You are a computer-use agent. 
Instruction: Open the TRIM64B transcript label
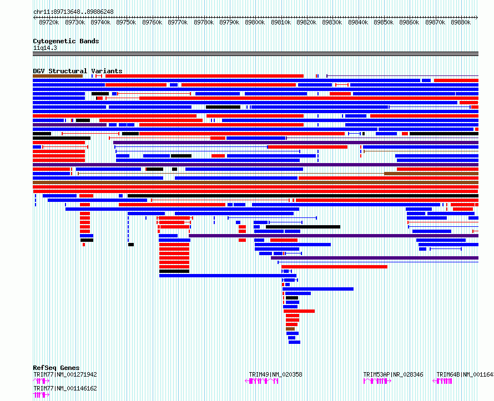465,374
